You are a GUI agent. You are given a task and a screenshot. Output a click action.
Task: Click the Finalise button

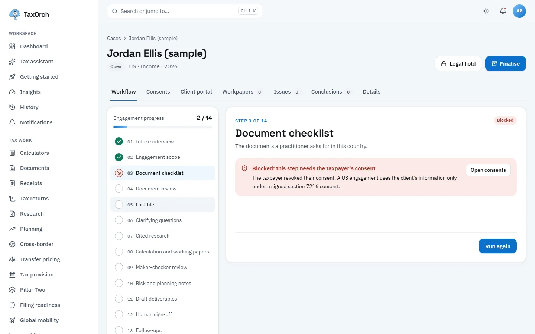pyautogui.click(x=505, y=63)
